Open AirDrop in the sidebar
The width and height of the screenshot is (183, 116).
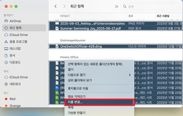coord(15,21)
